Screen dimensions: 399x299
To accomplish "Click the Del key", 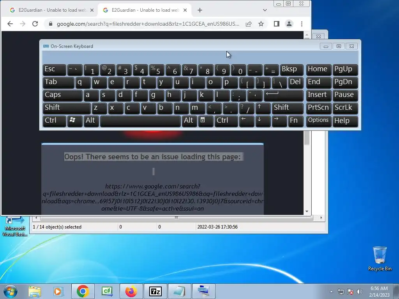I will point(296,83).
